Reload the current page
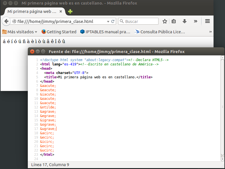Screen dimensions: 225x169 [113, 21]
